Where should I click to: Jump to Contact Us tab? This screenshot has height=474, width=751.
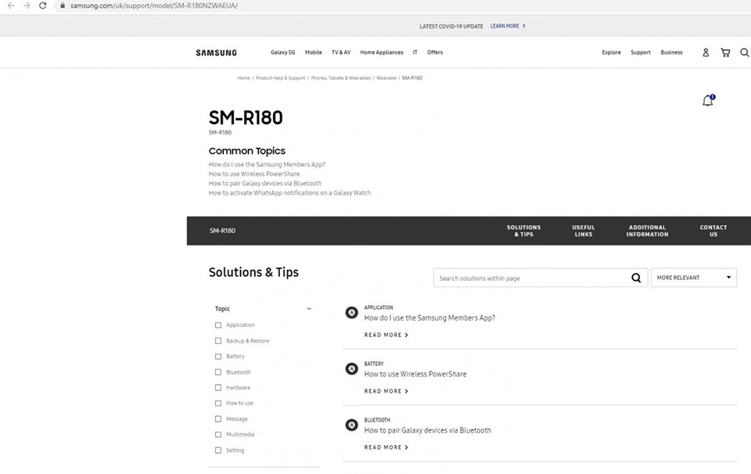point(713,231)
